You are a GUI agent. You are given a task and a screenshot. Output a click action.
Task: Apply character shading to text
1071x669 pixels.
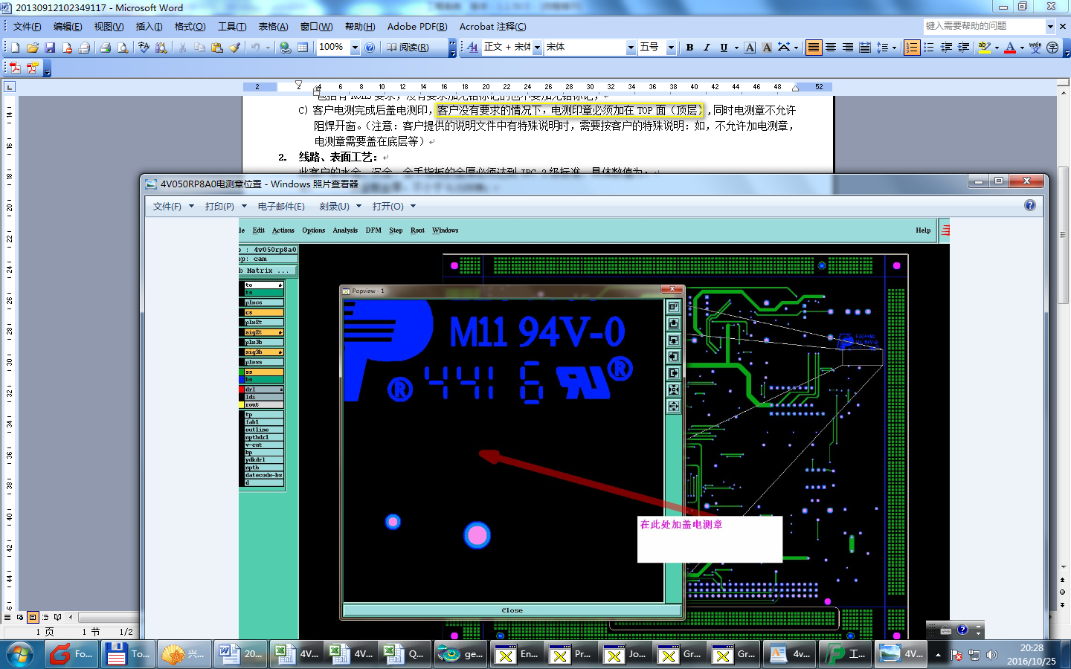[767, 48]
